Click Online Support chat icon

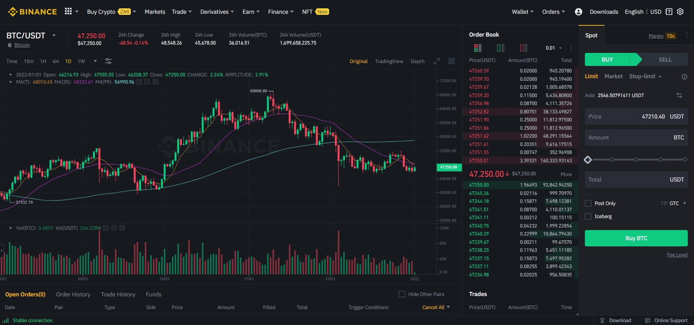pyautogui.click(x=648, y=320)
